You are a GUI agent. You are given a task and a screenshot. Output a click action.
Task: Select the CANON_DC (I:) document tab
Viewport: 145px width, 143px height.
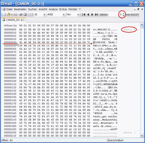click(x=13, y=20)
